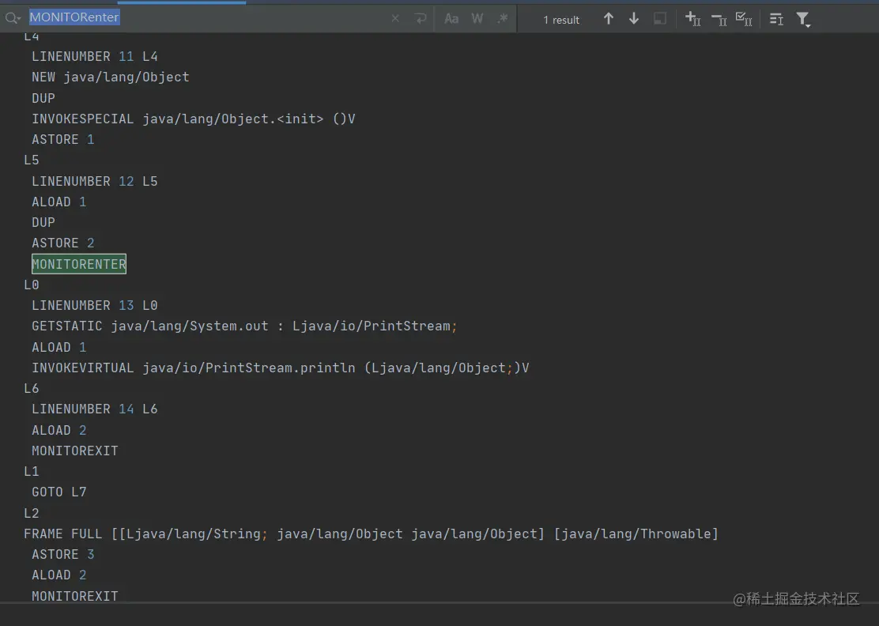Click GETSTATIC System.out line
Image resolution: width=879 pixels, height=626 pixels.
tap(244, 326)
